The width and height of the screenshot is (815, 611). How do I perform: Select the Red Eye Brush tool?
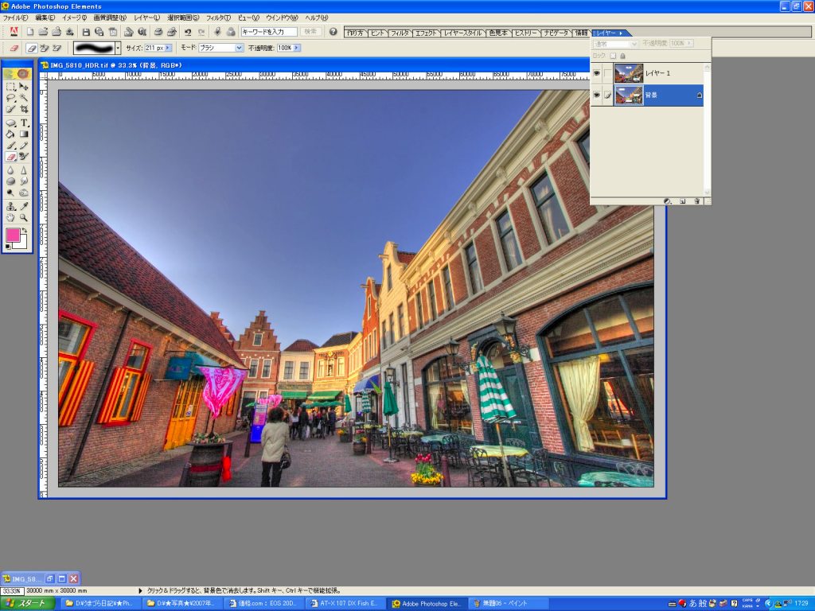pyautogui.click(x=24, y=157)
